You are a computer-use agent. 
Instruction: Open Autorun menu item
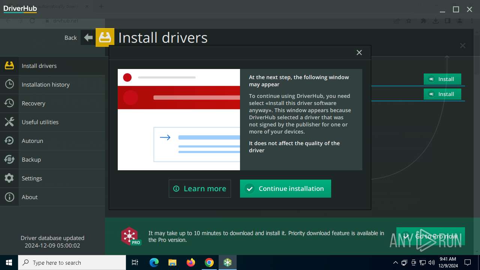point(52,141)
